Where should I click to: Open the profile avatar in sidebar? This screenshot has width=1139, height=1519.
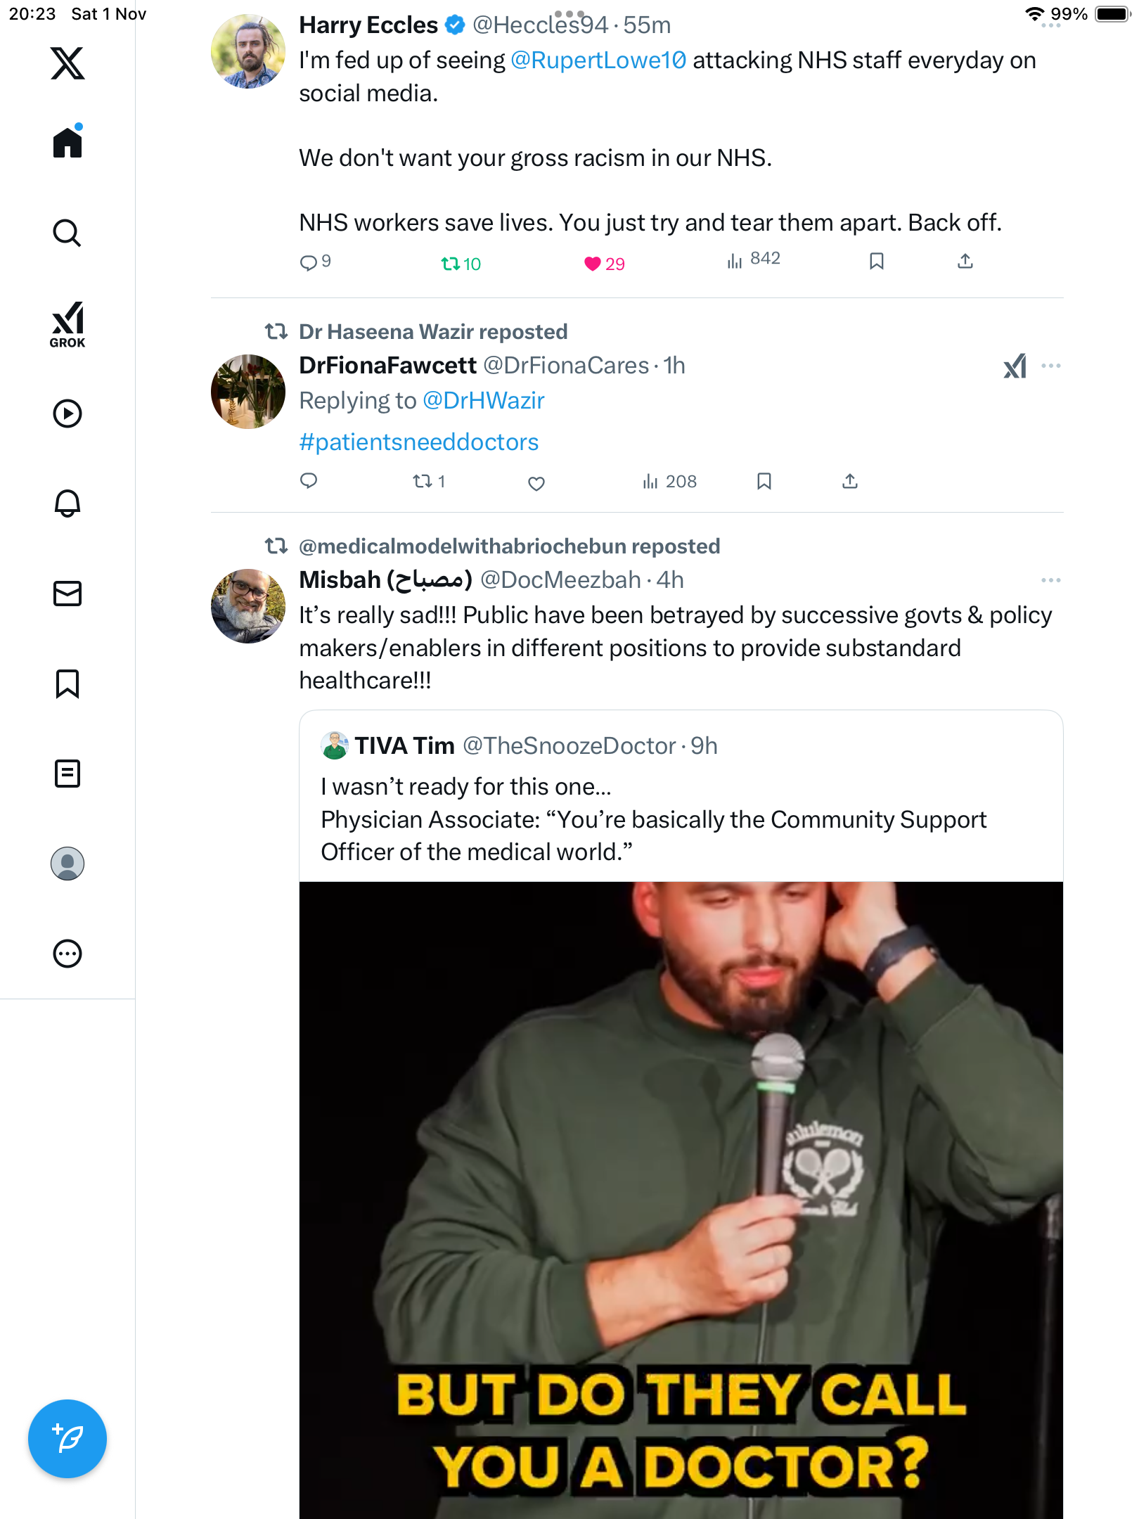pos(67,864)
